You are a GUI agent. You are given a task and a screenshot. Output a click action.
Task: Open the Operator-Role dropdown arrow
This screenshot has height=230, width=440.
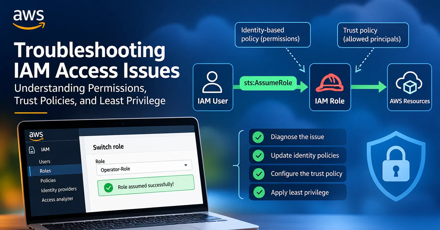tap(186, 165)
